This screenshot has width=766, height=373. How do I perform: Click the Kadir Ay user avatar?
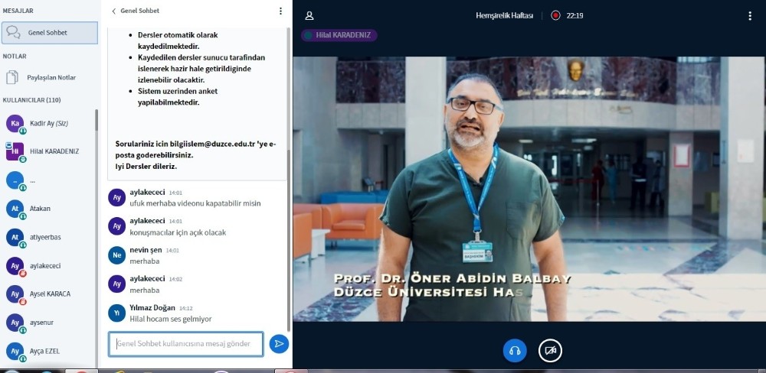coord(15,123)
